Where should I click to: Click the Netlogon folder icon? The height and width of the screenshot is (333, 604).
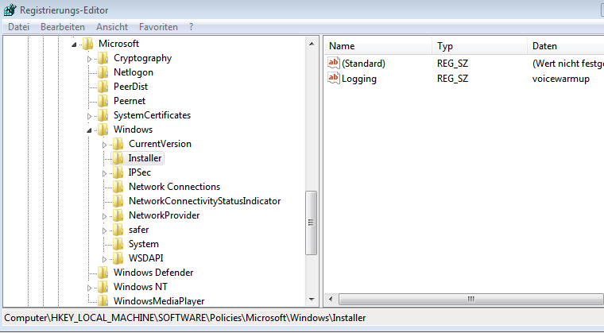103,72
